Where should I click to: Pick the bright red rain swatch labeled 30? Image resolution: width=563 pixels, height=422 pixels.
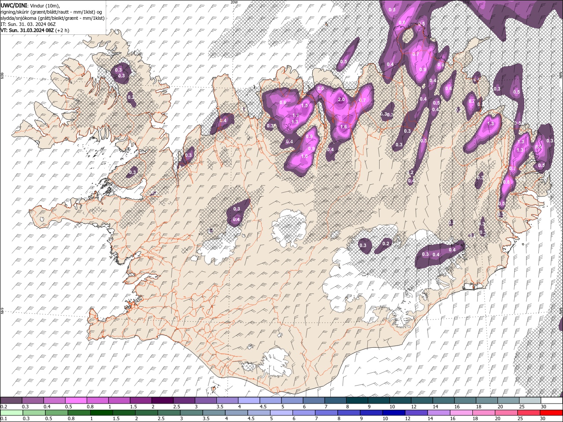pyautogui.click(x=551, y=412)
